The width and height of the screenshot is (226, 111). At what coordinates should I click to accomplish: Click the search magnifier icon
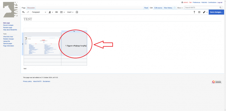pyautogui.click(x=221, y=8)
